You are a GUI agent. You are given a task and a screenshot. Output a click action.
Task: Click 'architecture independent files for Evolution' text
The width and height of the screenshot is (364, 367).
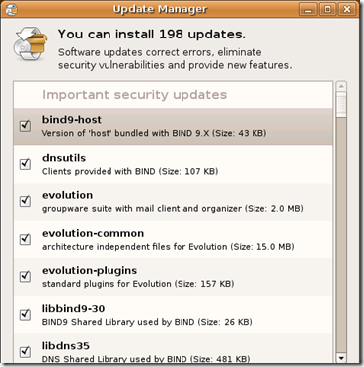tap(135, 247)
